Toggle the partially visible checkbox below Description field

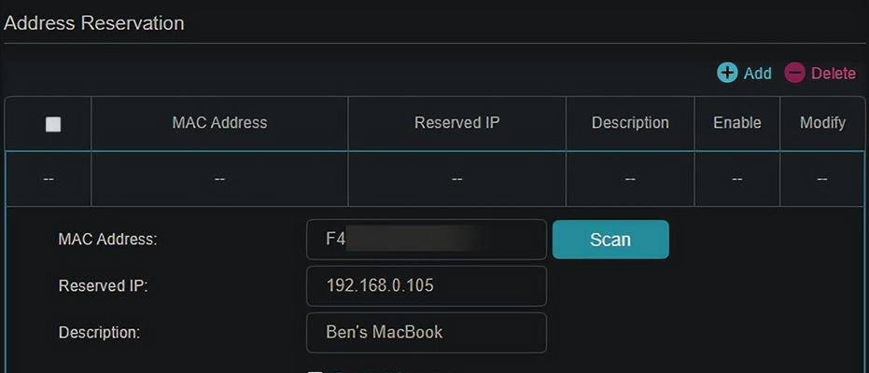click(315, 371)
